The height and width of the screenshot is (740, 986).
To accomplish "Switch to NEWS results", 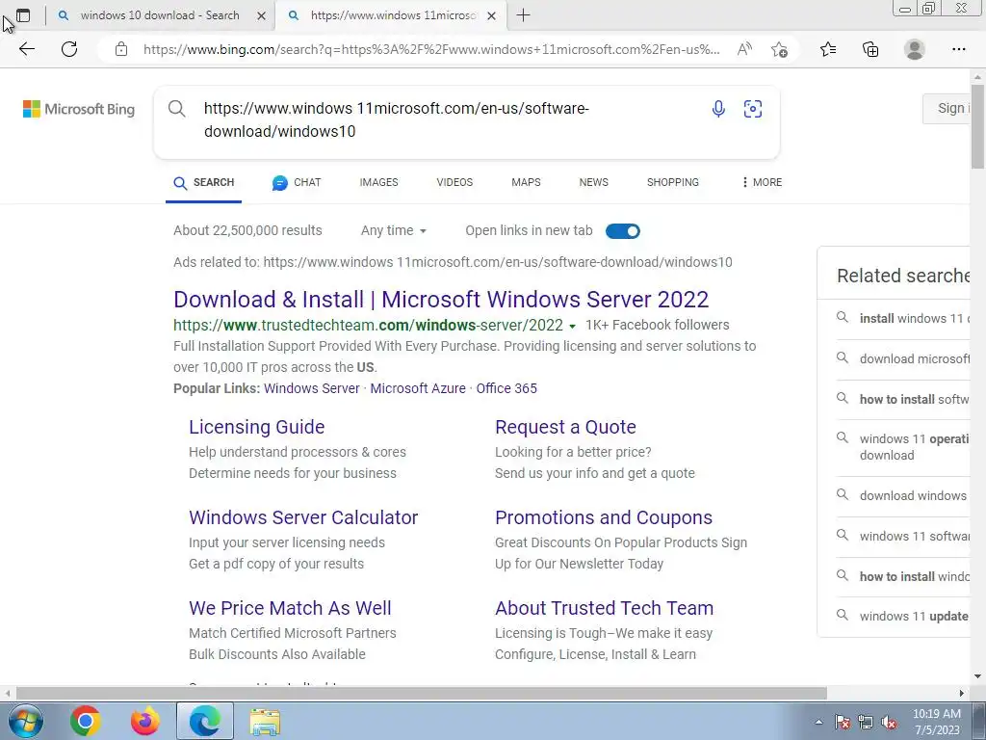I will pyautogui.click(x=593, y=182).
